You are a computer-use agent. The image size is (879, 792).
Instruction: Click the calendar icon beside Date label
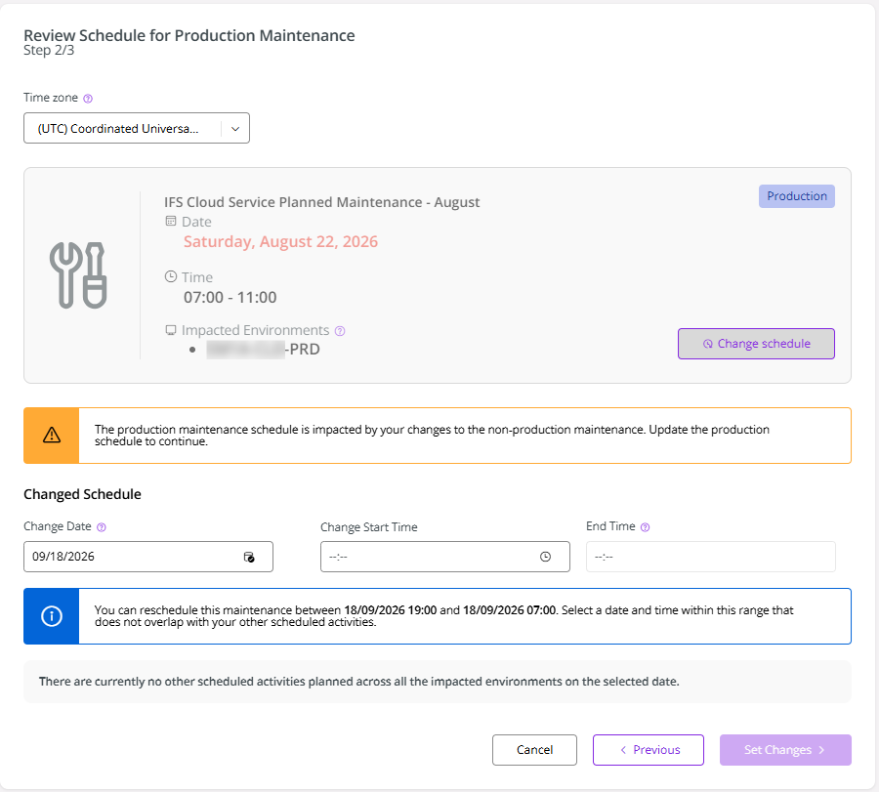point(171,222)
